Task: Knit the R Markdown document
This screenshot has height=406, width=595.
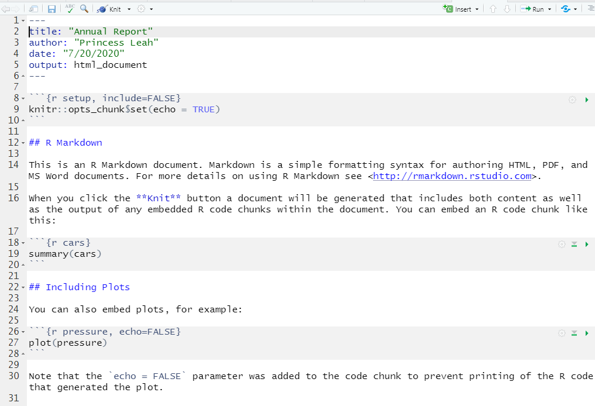Action: click(109, 9)
